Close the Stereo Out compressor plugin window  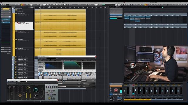tap(58, 80)
